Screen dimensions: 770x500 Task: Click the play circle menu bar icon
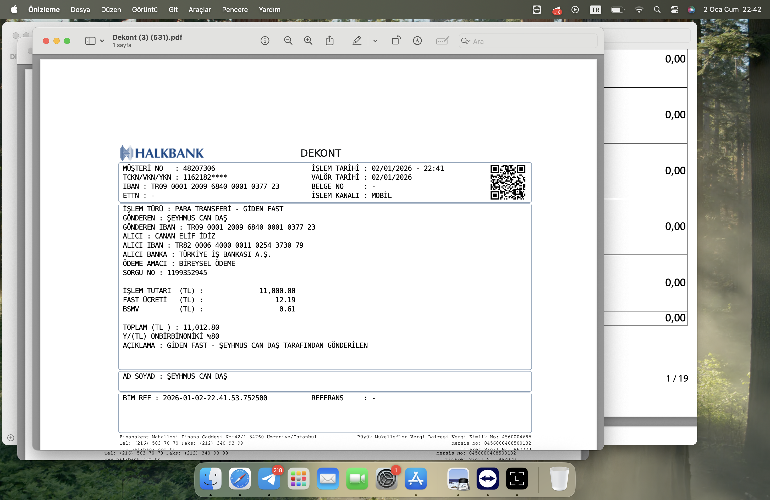click(x=575, y=10)
